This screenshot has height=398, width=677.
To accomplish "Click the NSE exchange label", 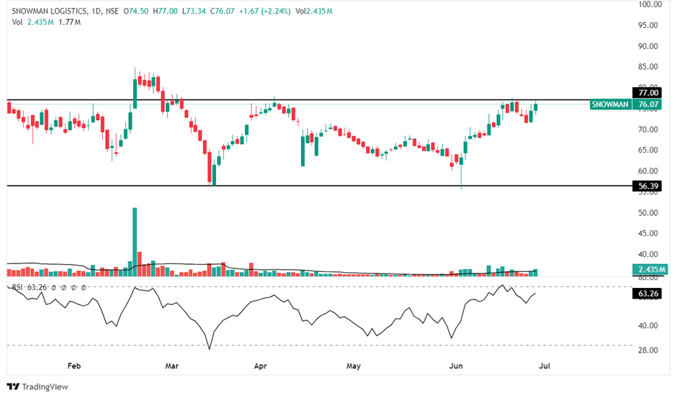I will 112,11.
